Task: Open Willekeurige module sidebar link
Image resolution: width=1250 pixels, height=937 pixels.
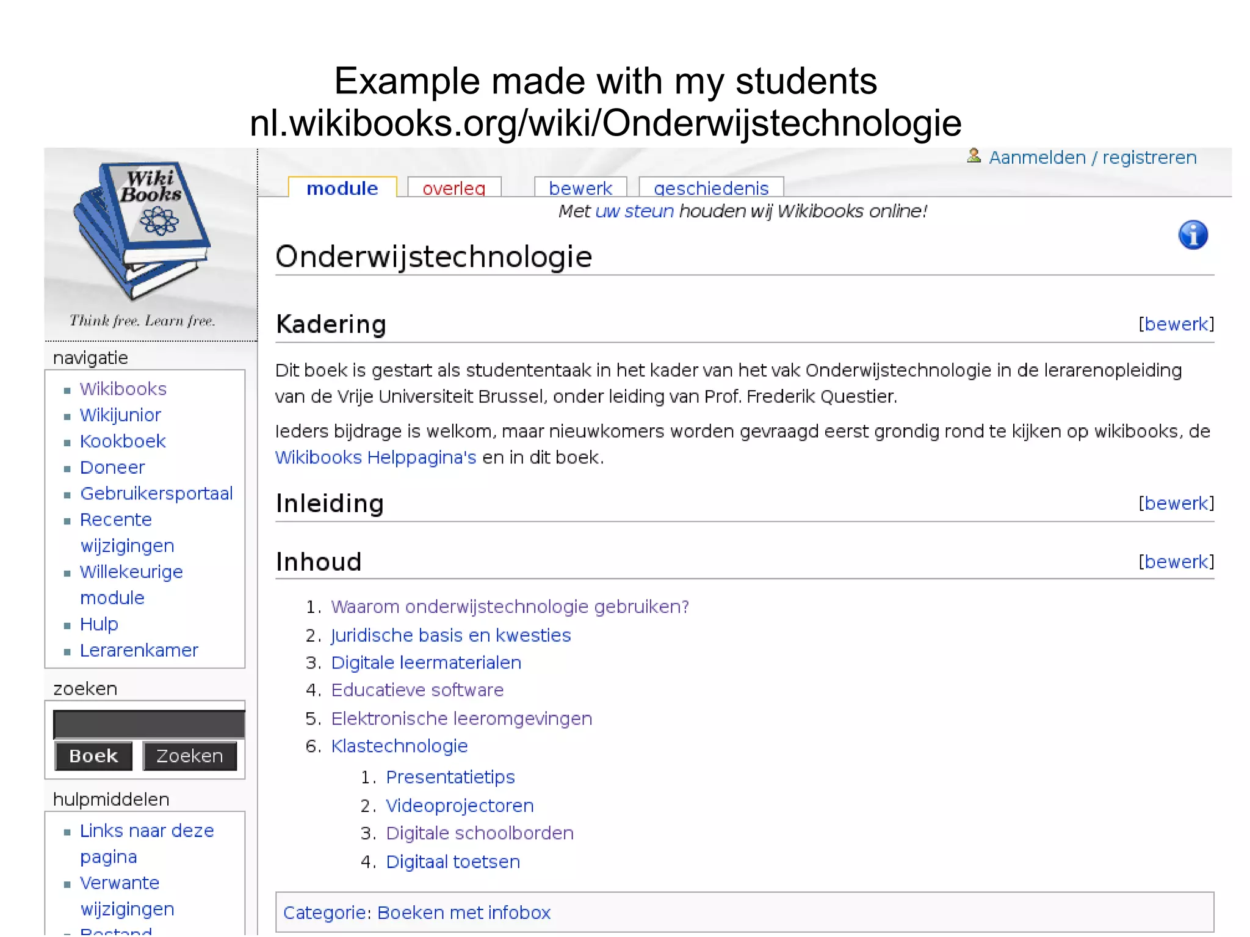Action: click(x=131, y=585)
